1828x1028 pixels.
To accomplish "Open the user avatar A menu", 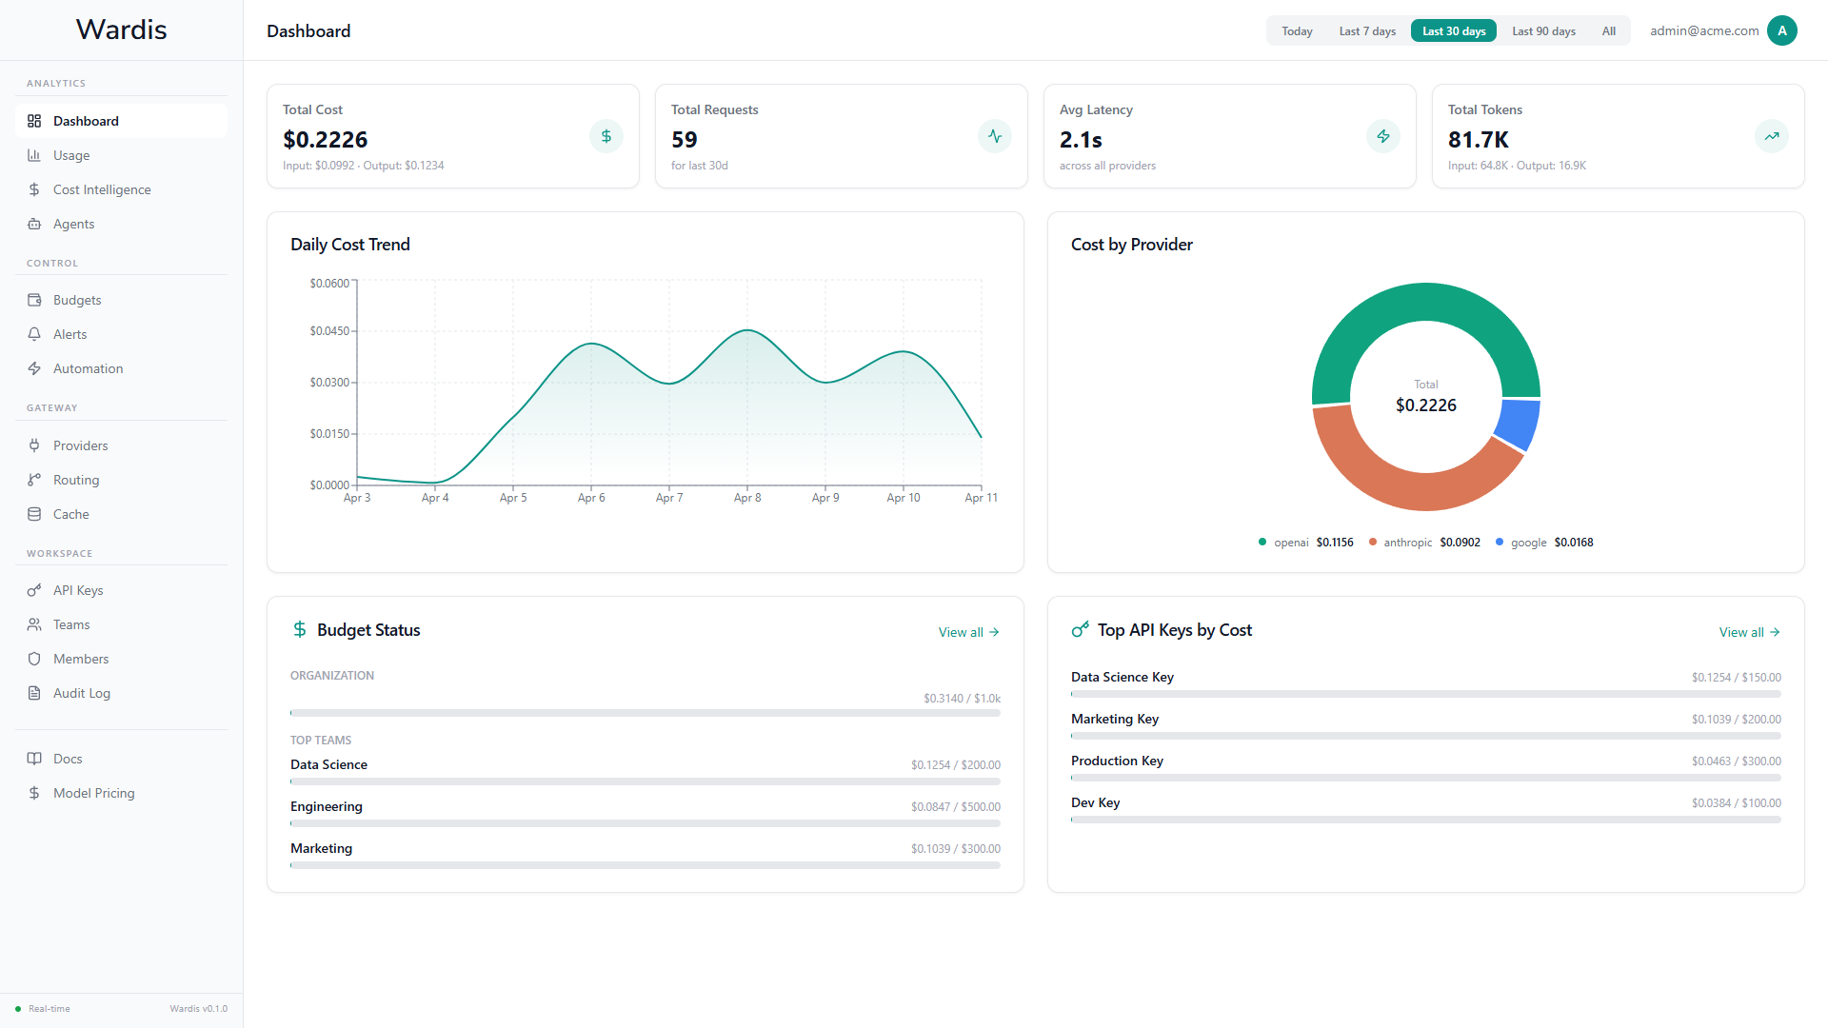I will click(x=1782, y=30).
